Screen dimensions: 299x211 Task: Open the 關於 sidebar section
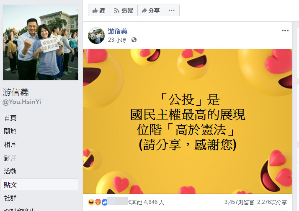tap(10, 131)
